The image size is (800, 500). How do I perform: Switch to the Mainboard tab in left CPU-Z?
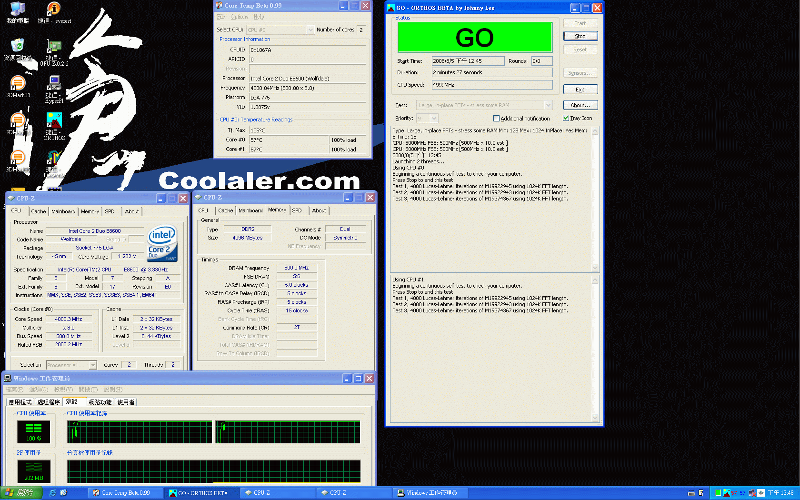point(63,211)
